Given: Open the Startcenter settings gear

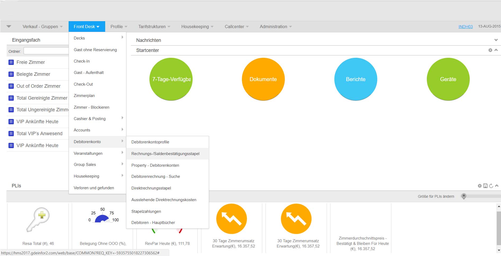Looking at the screenshot, I should click(490, 50).
